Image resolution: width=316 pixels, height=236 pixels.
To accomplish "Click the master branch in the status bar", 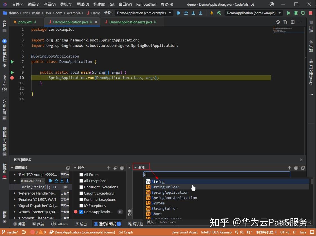I will (x=10, y=232).
